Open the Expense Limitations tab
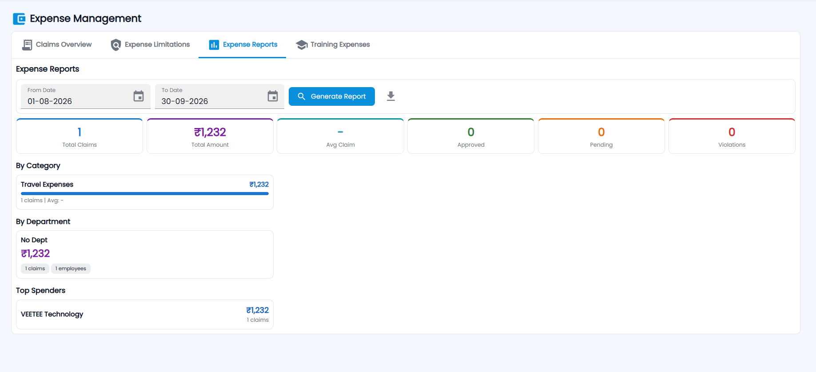The width and height of the screenshot is (816, 372). (150, 44)
